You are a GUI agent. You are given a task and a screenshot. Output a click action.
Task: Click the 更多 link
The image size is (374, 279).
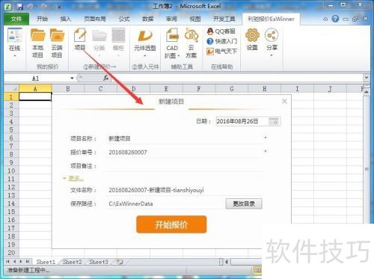coord(76,178)
